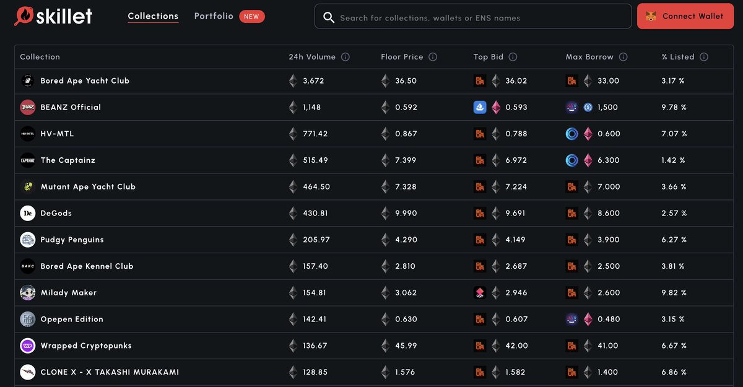The height and width of the screenshot is (387, 743).
Task: Show info for 24h Volume column
Action: 345,57
